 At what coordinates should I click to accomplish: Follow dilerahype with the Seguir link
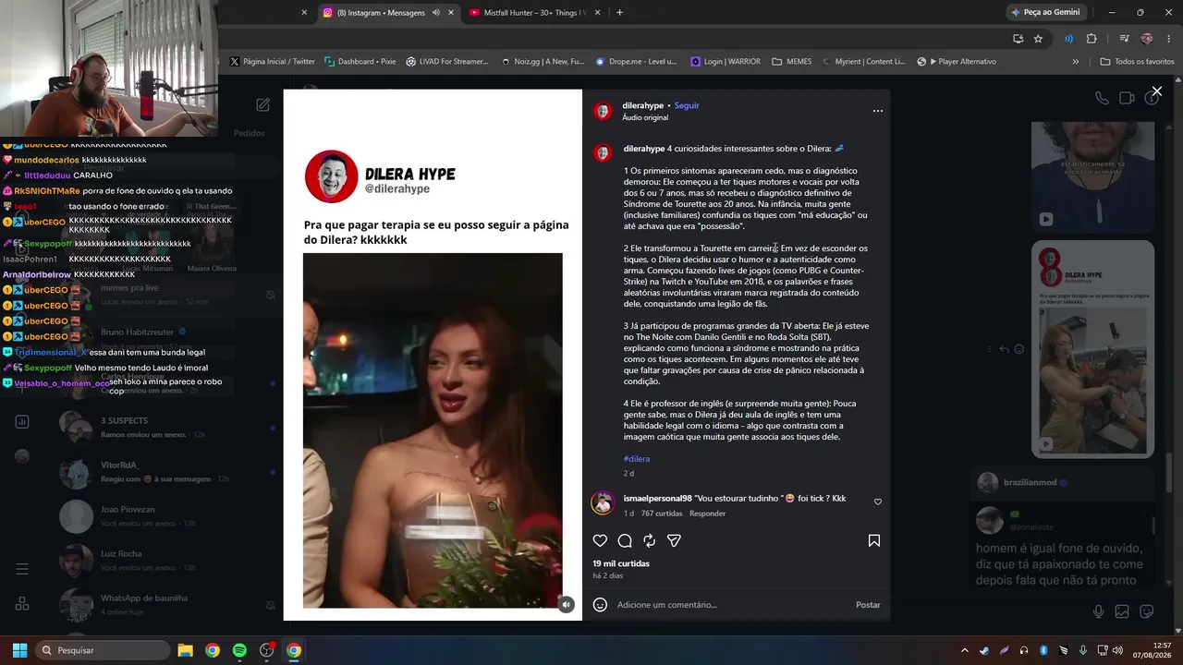pyautogui.click(x=687, y=105)
